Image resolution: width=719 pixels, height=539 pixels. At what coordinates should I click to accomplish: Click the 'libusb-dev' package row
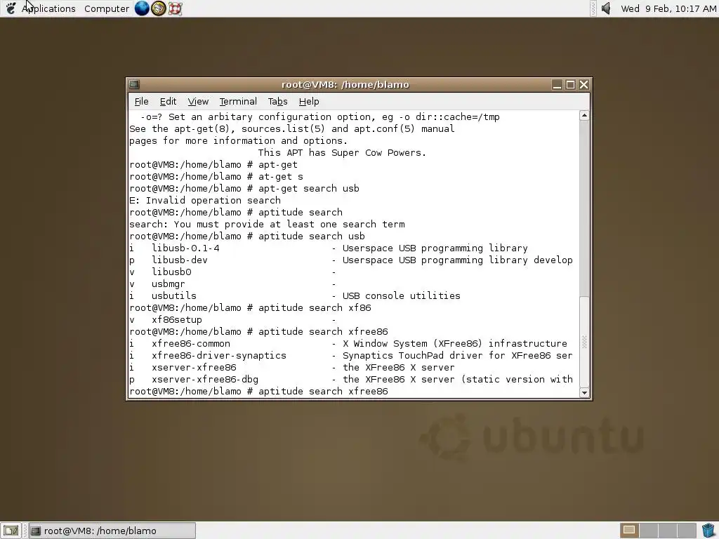click(351, 260)
